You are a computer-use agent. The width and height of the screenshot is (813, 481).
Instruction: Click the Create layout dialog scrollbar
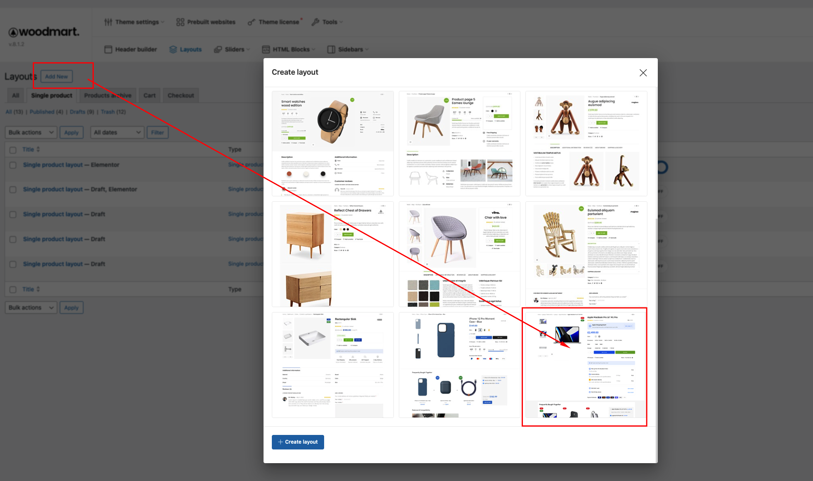click(656, 340)
